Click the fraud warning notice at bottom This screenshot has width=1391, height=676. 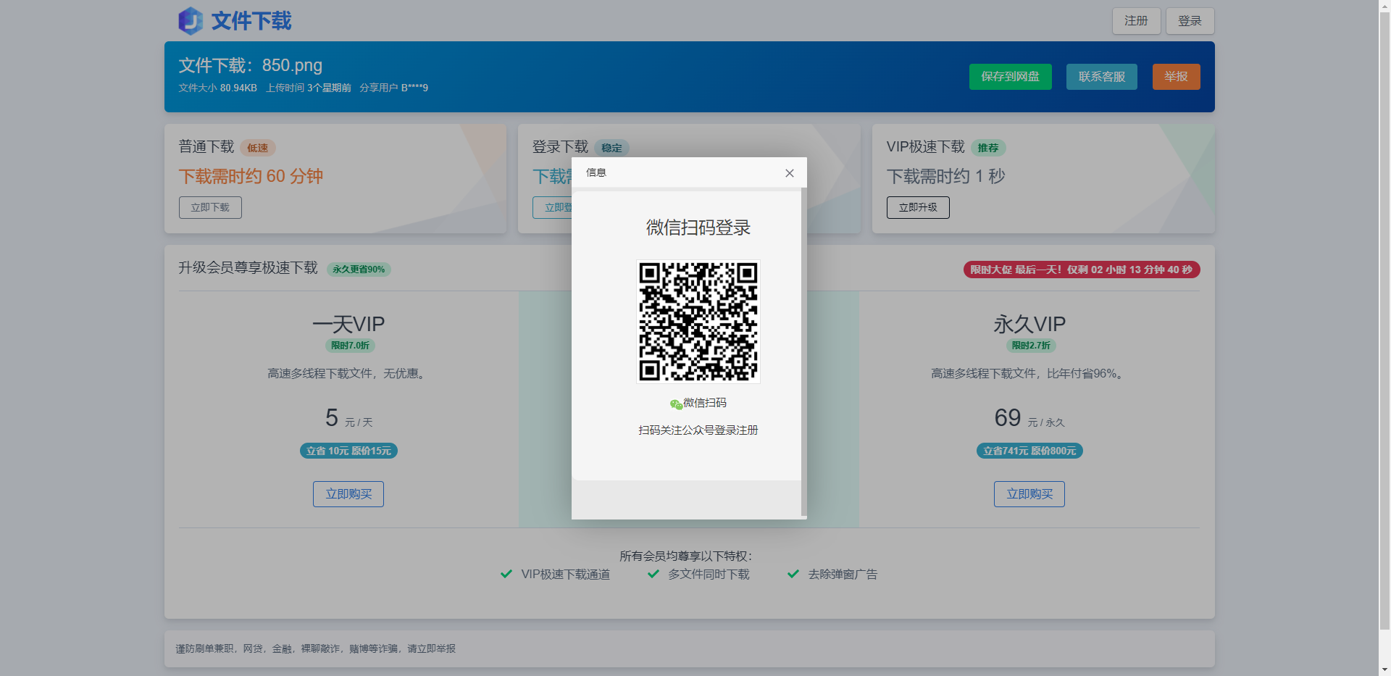click(x=316, y=649)
